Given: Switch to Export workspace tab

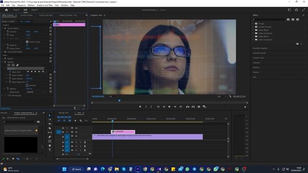Looking at the screenshot, I should pos(34,10).
